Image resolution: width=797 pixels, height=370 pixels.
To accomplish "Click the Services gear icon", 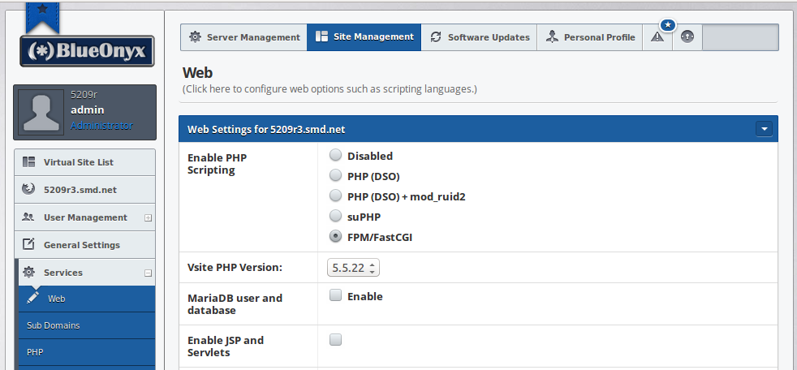I will [29, 272].
